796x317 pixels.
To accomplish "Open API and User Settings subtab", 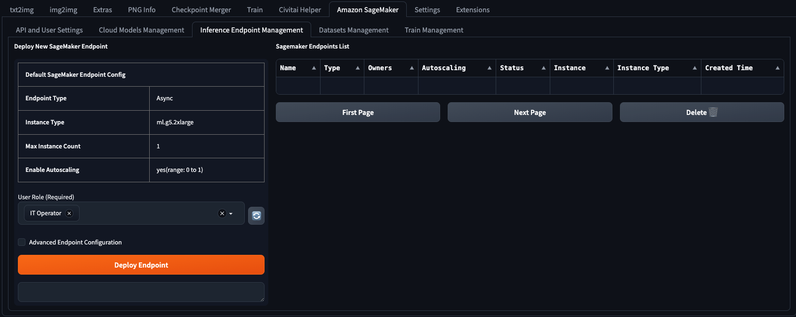I will coord(49,30).
